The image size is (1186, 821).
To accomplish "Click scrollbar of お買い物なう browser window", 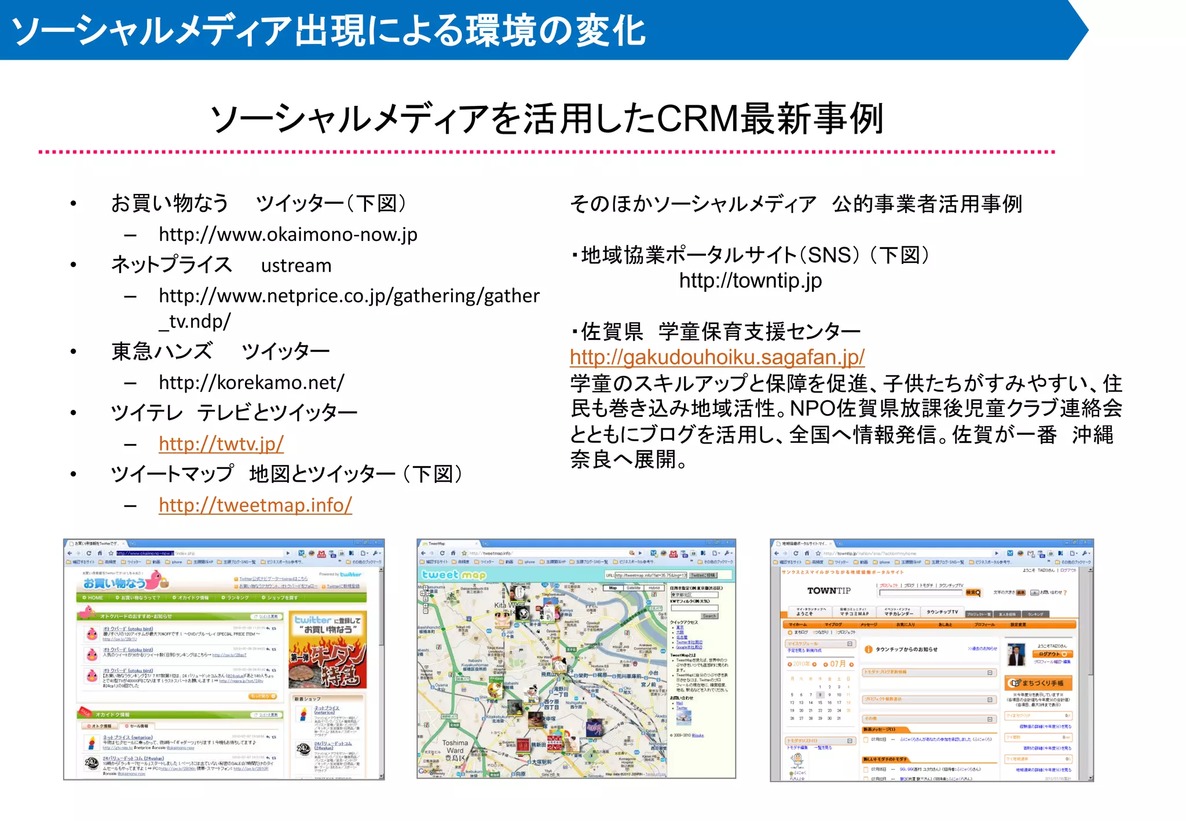I will point(382,673).
